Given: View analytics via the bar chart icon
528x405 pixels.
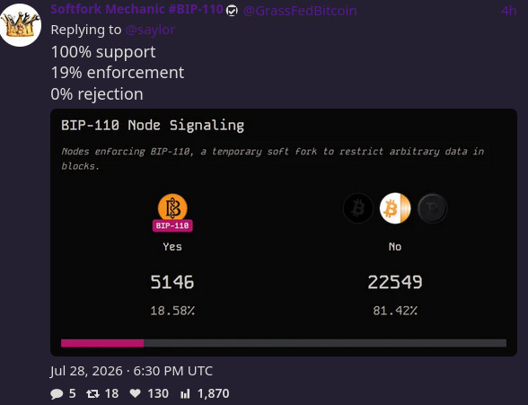Looking at the screenshot, I should click(x=185, y=393).
